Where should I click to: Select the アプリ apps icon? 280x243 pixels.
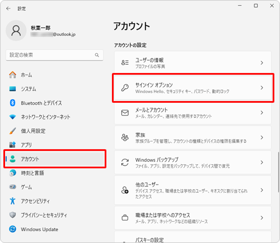click(12, 145)
